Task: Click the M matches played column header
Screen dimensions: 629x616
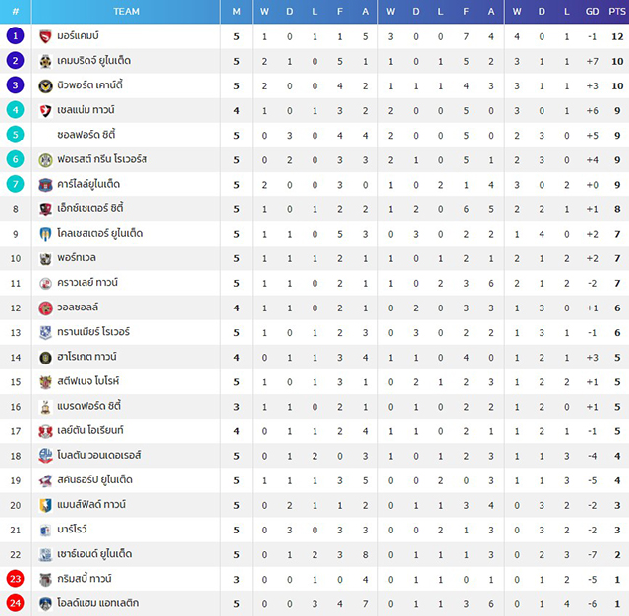Action: (236, 11)
